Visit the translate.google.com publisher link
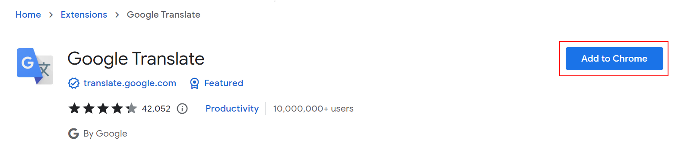Viewport: 681px width, 165px height. 130,83
